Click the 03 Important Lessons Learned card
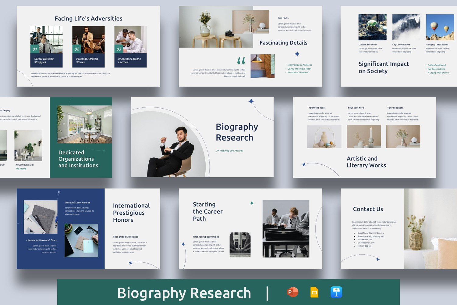 [130, 47]
